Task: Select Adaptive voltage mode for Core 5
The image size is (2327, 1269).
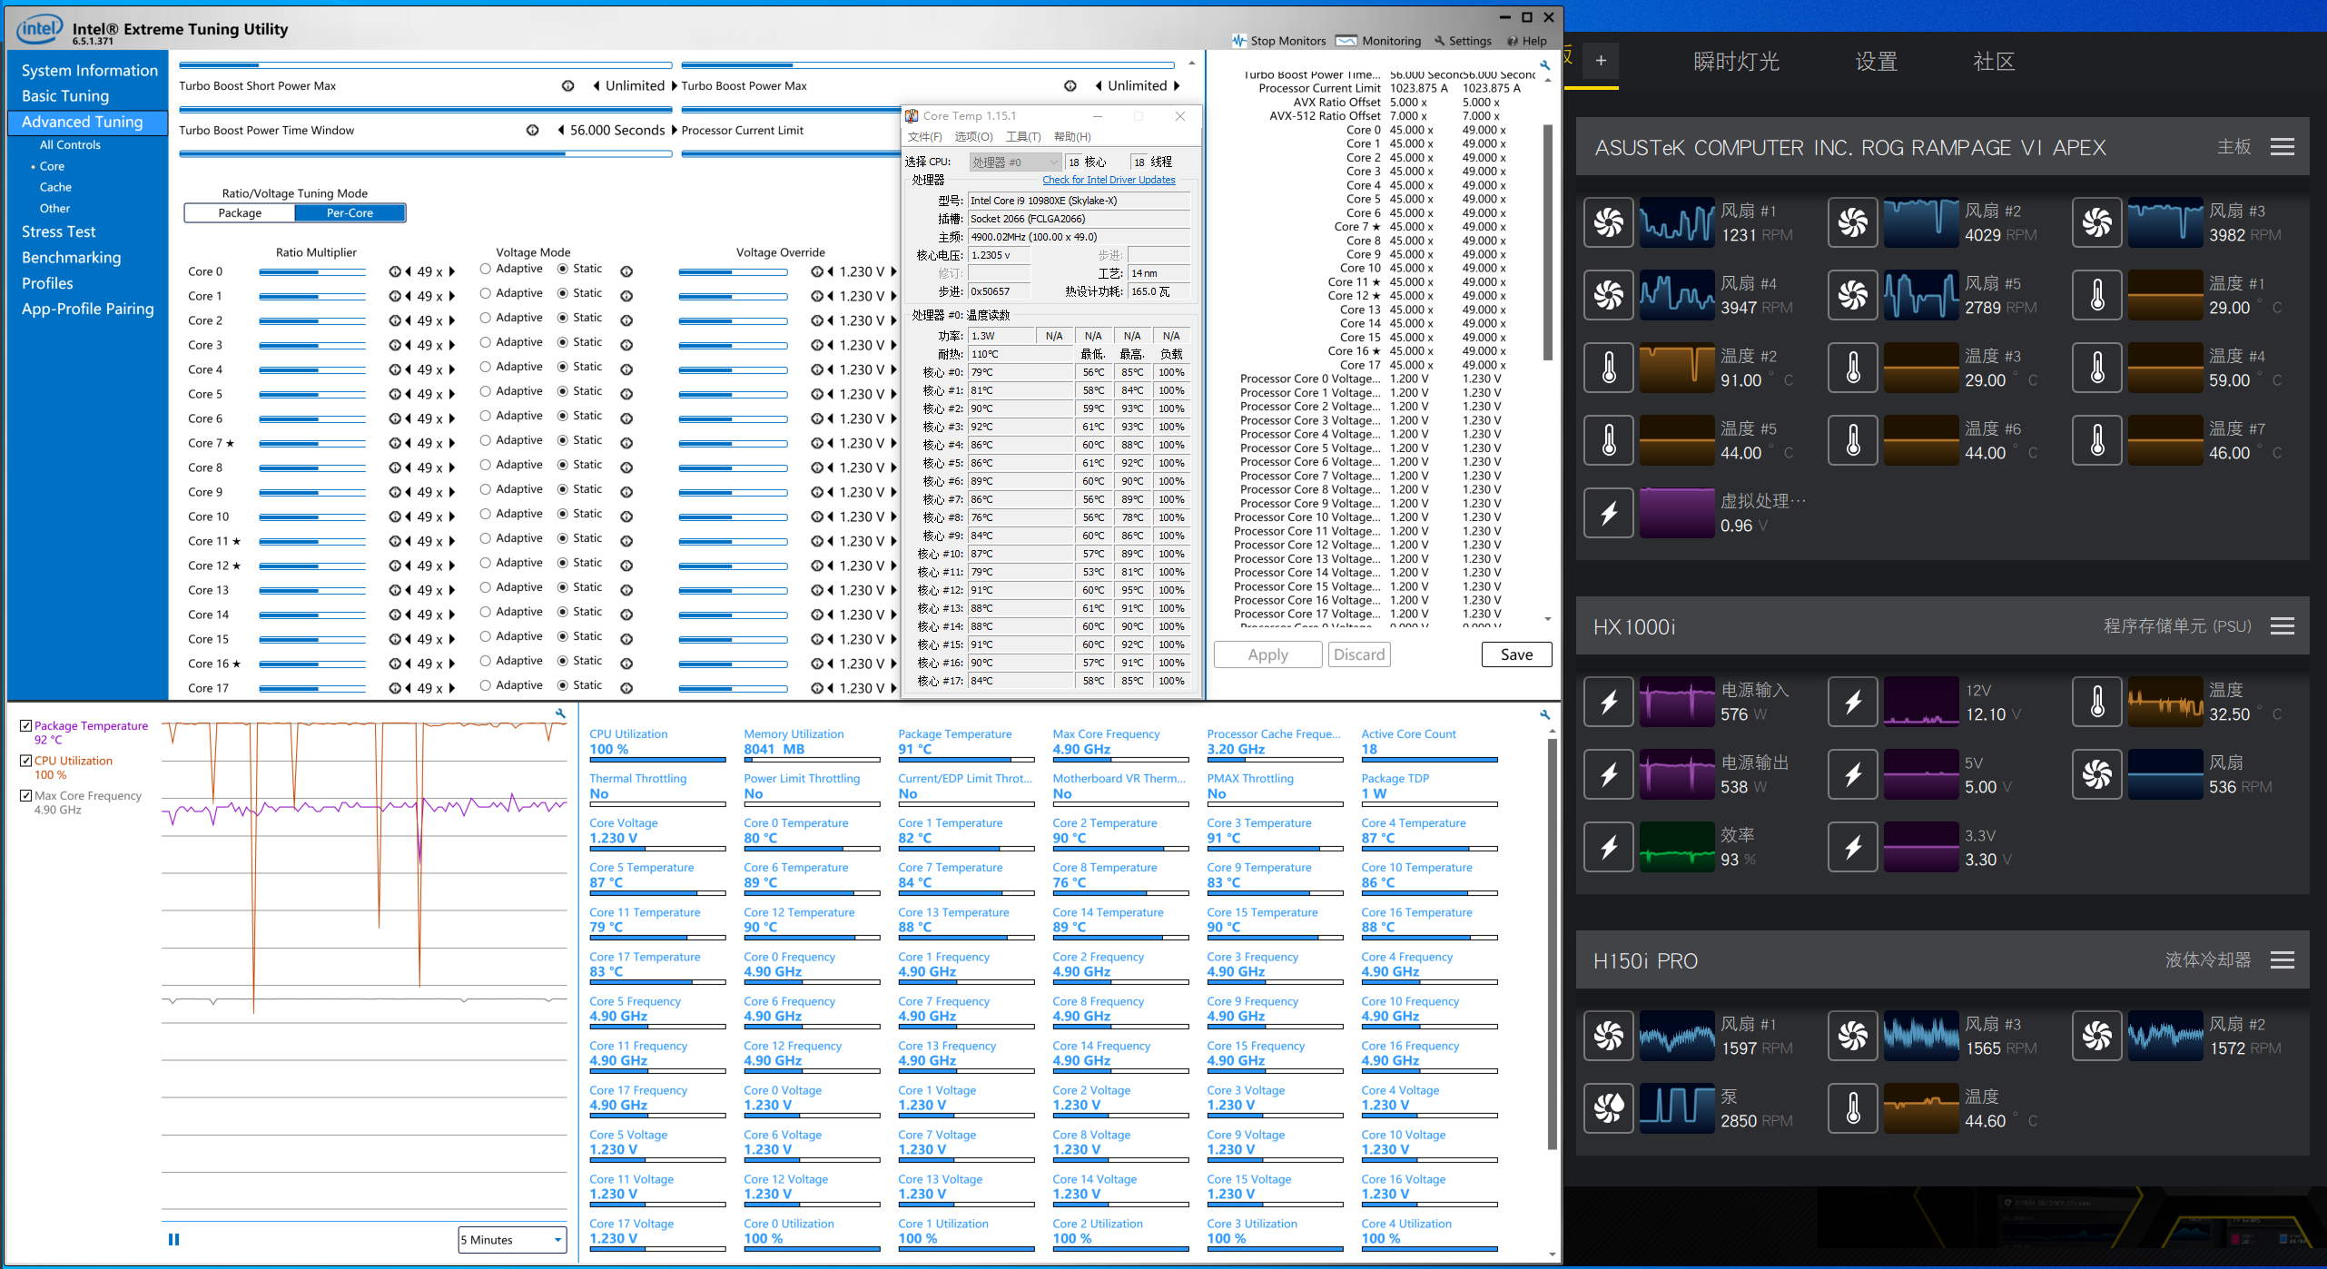Action: point(486,391)
